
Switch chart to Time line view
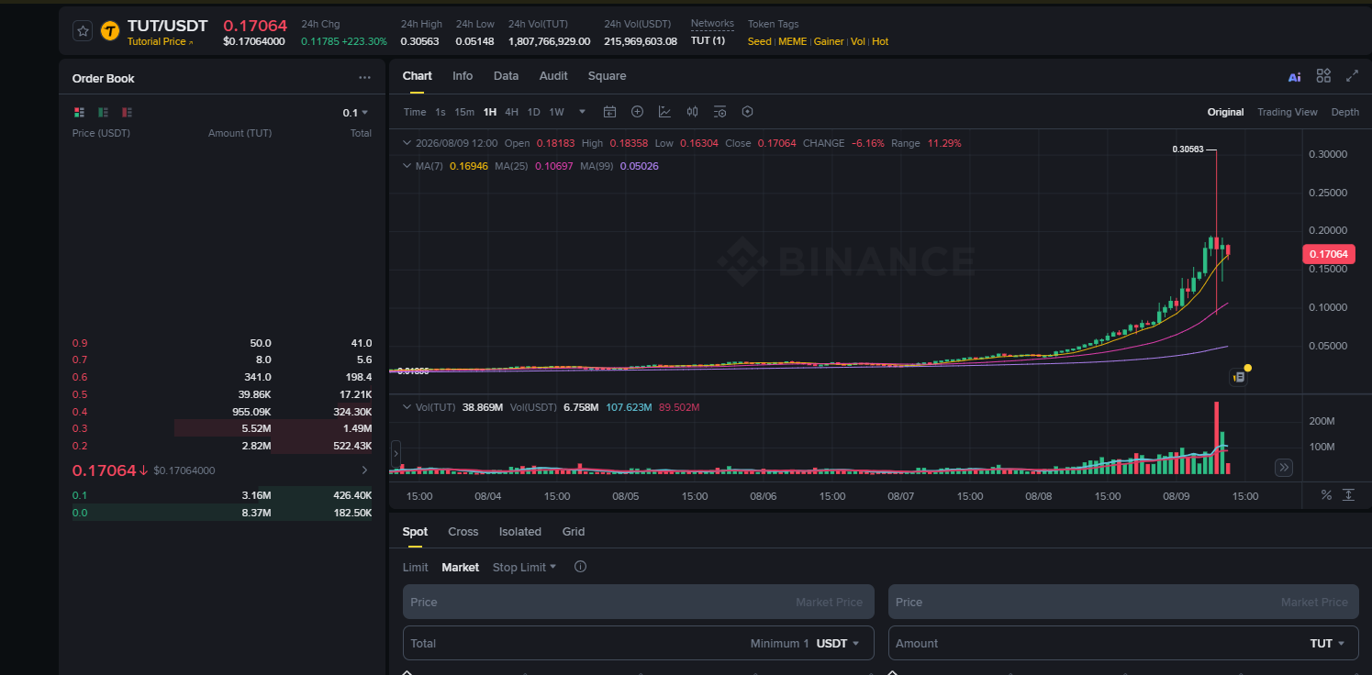pos(415,112)
